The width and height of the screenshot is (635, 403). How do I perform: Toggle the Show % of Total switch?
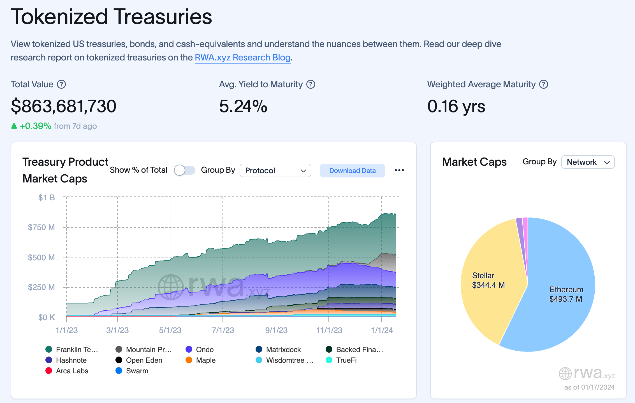pos(184,170)
